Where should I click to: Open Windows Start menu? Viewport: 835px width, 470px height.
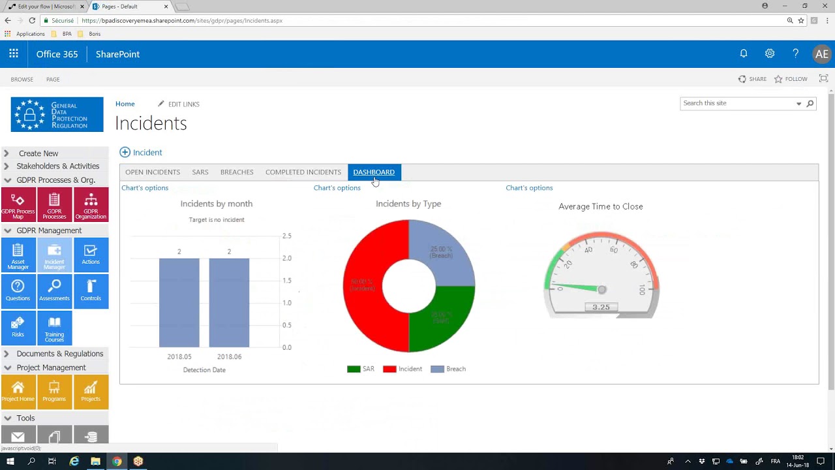(10, 462)
